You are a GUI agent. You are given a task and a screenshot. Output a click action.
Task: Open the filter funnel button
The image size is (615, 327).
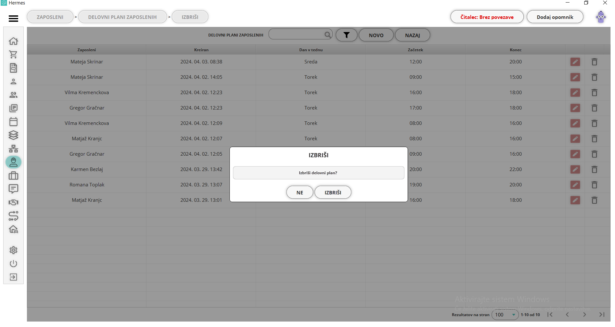coord(346,35)
